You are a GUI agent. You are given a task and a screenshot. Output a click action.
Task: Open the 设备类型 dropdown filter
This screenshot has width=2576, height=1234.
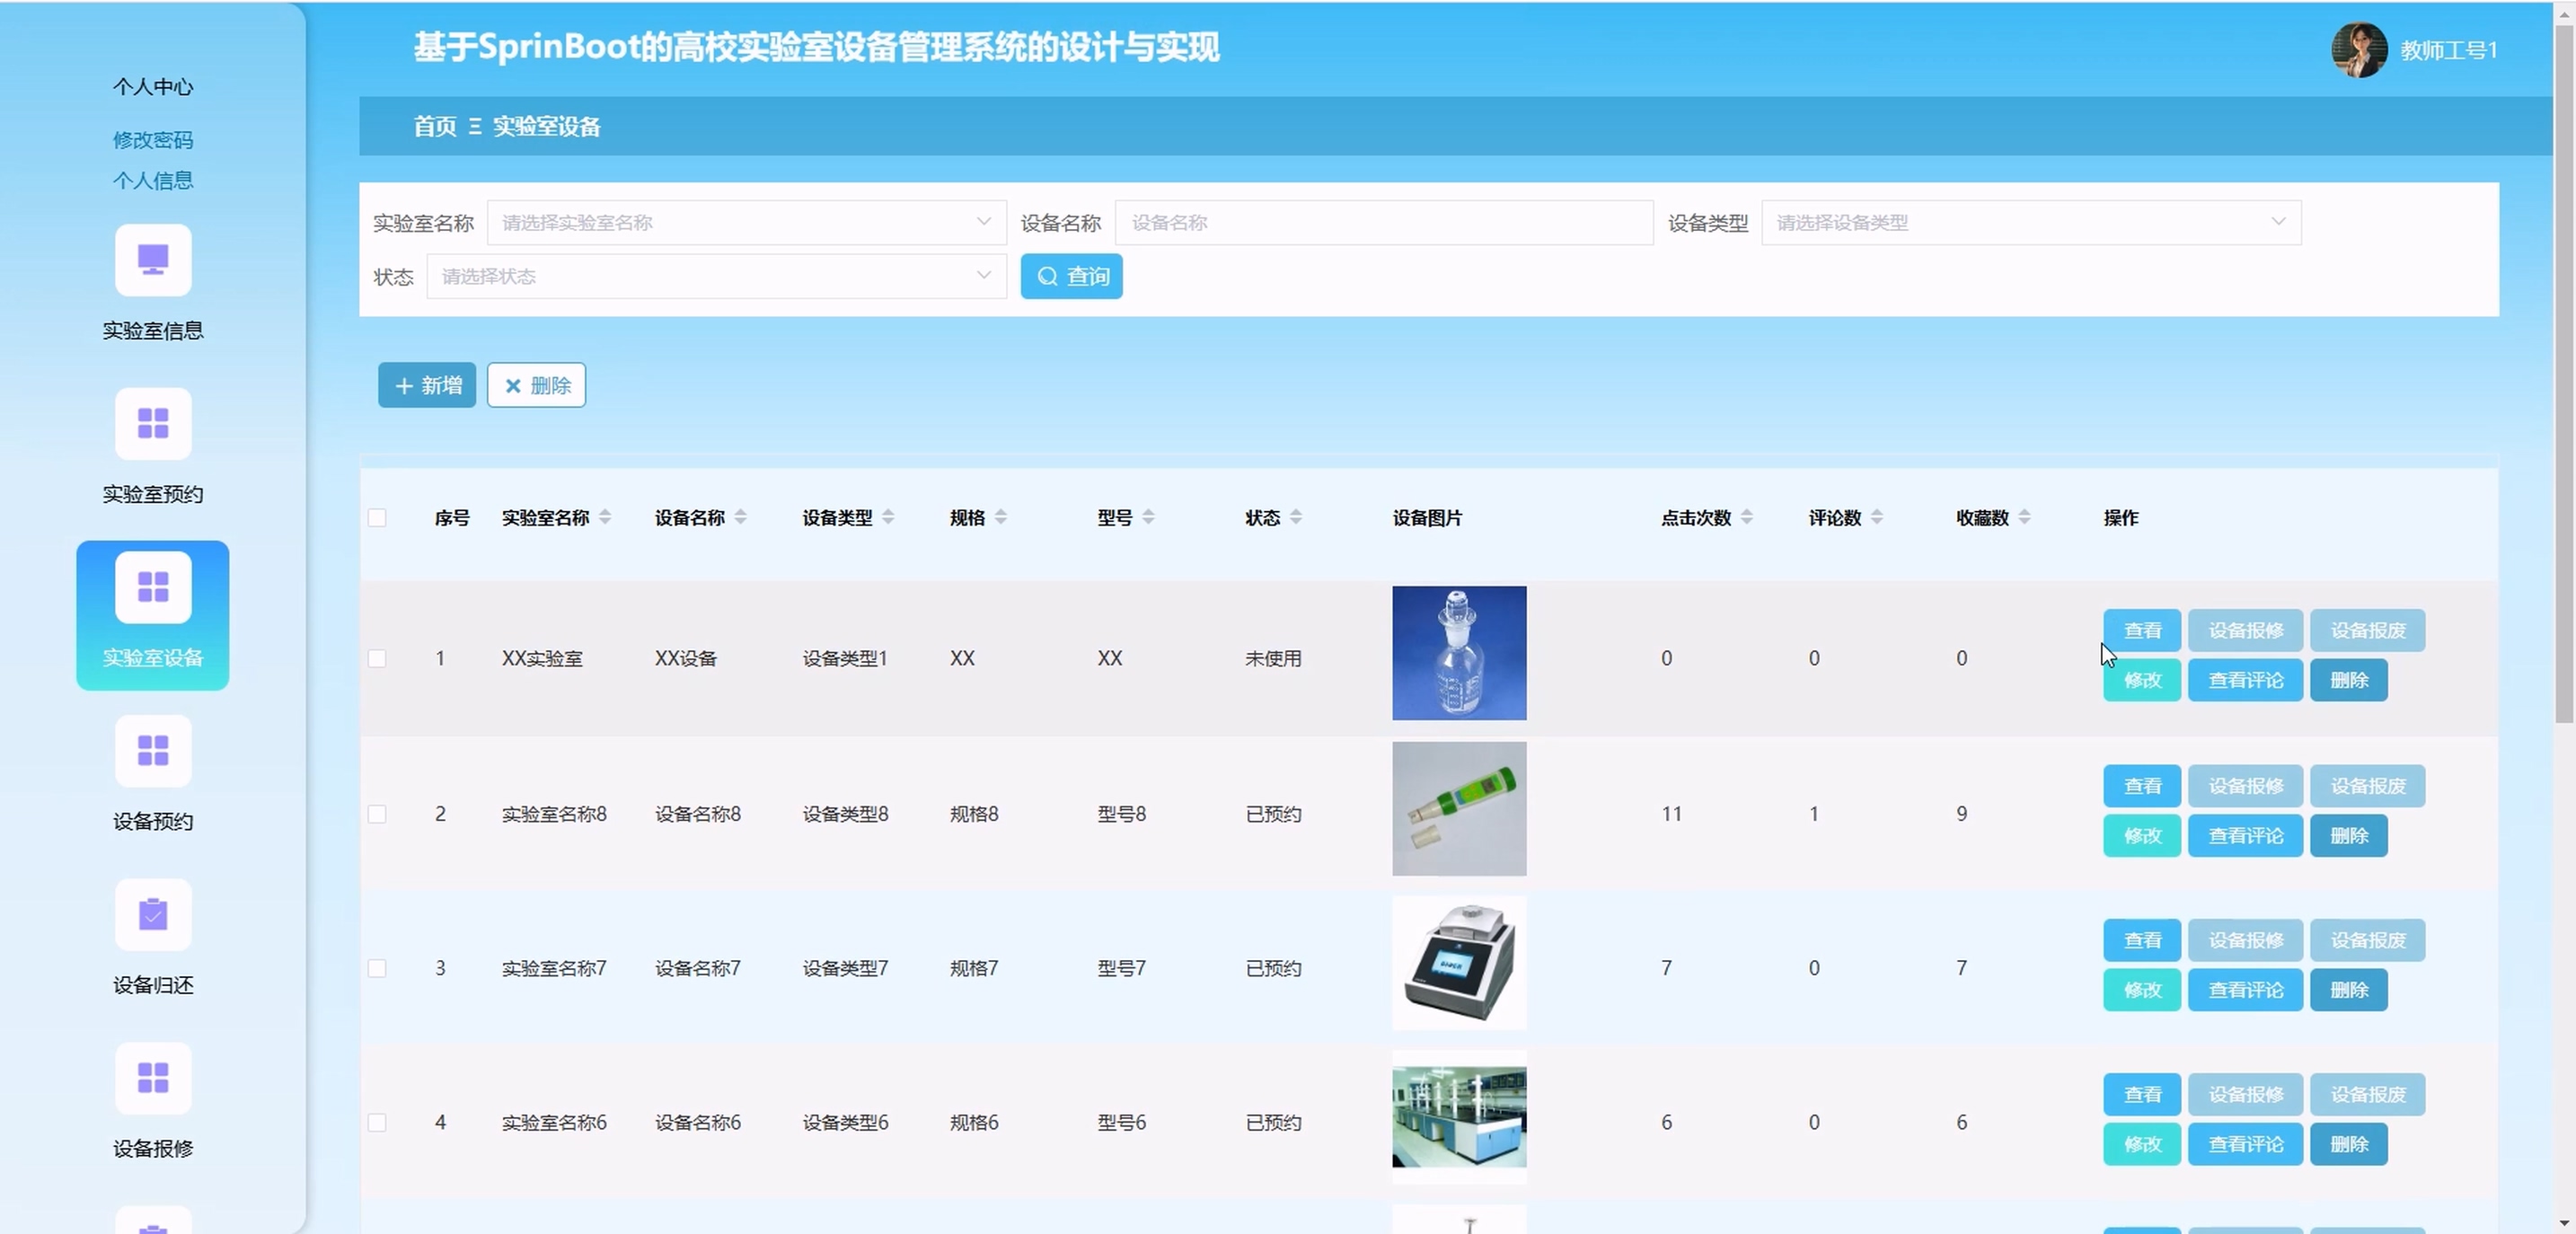[x=2030, y=222]
